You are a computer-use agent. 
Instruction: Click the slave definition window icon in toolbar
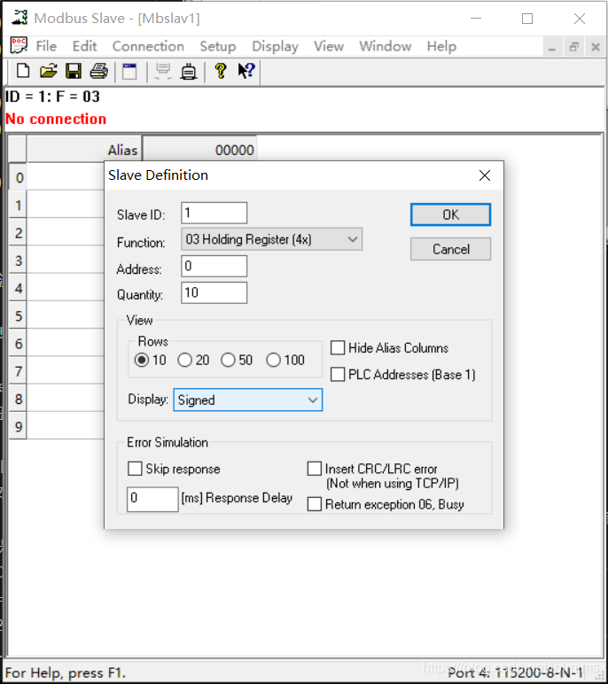coord(129,72)
